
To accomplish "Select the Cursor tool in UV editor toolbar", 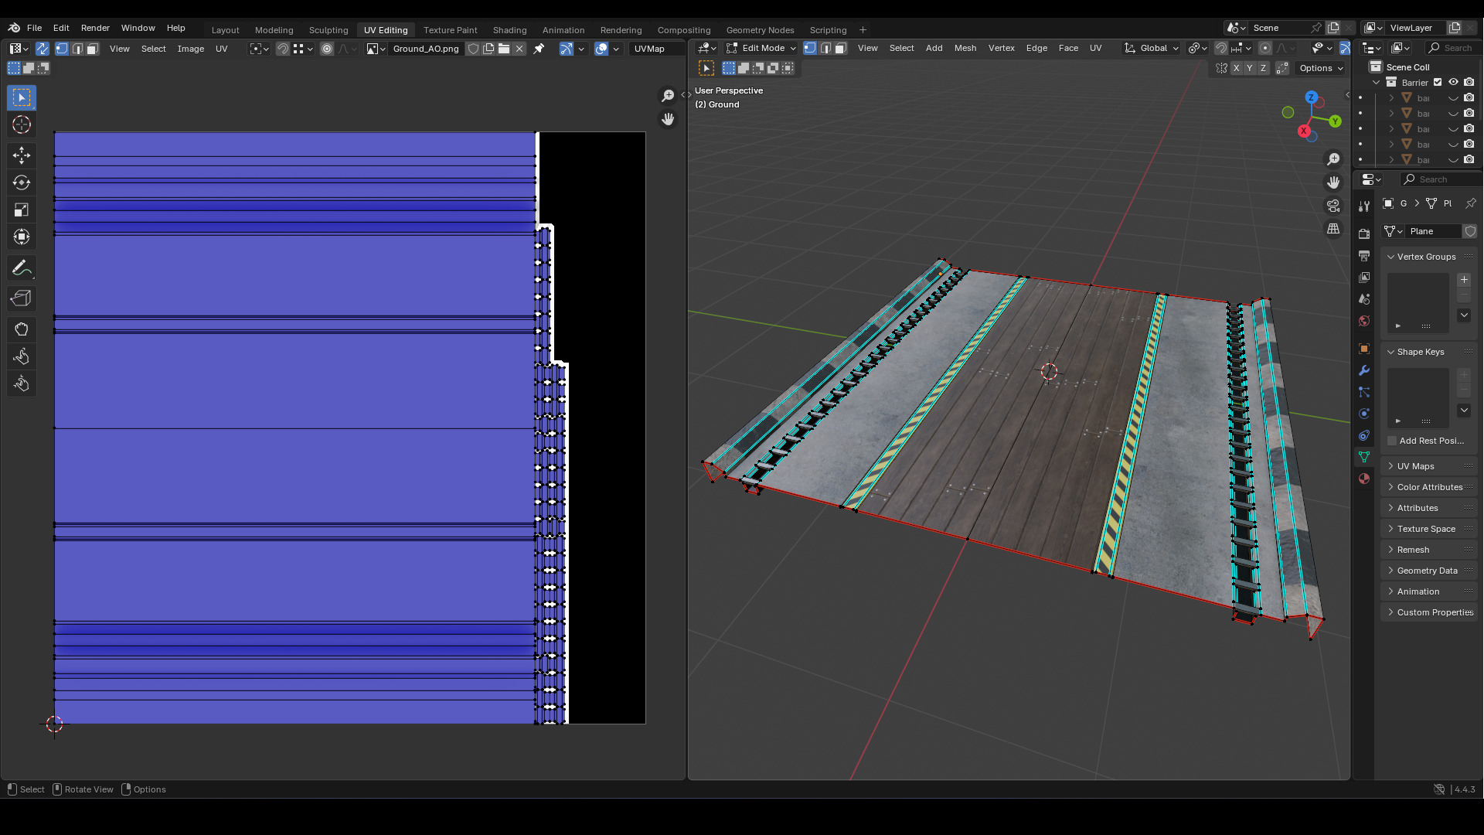I will pyautogui.click(x=22, y=124).
